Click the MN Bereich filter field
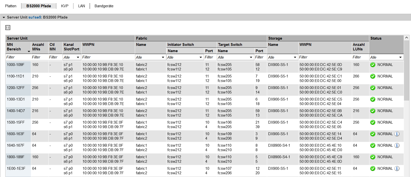The image size is (411, 177). 18,57
